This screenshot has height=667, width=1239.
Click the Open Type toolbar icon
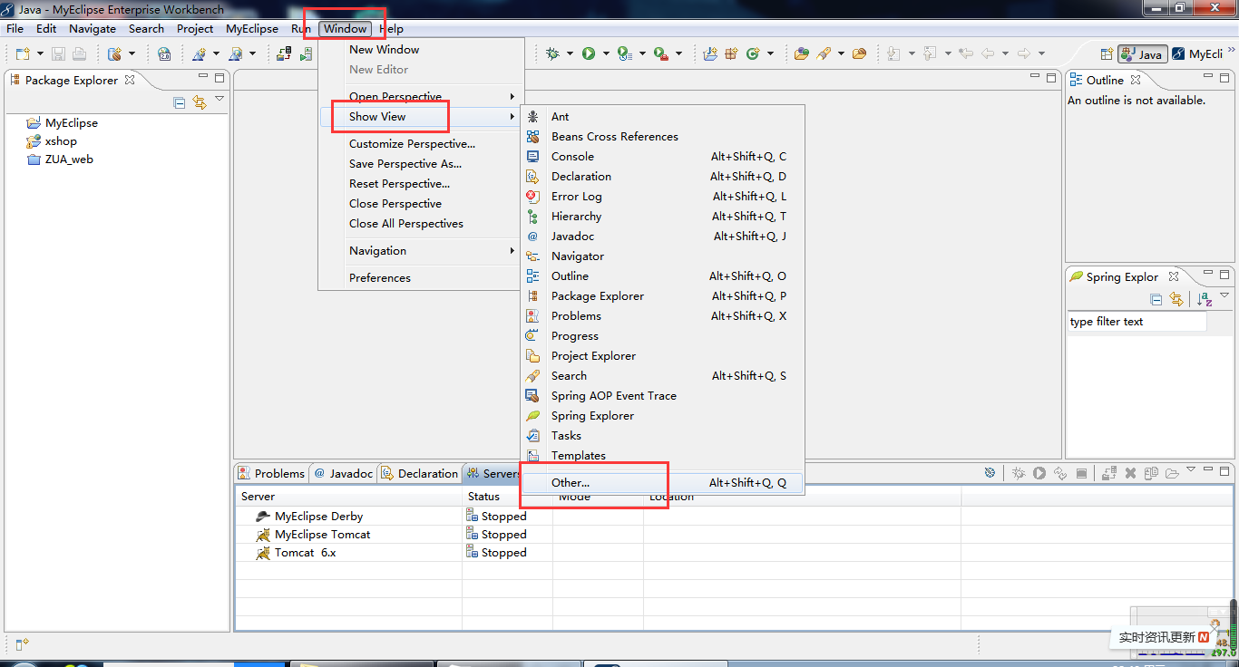point(801,54)
